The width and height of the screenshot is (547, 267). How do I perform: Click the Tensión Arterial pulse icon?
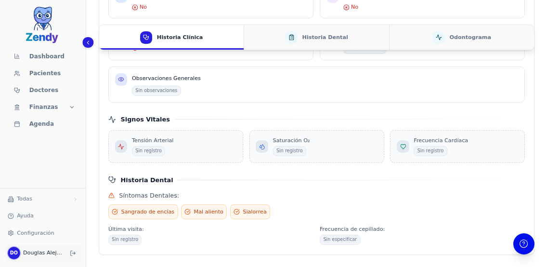121,147
